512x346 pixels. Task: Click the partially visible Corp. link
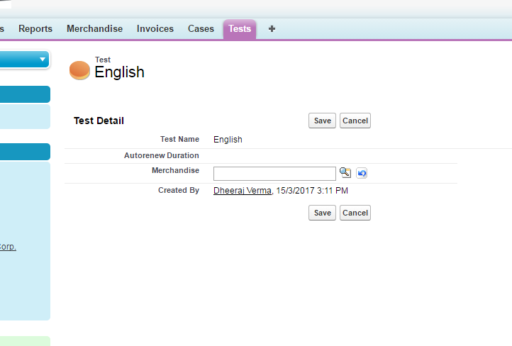[x=8, y=247]
